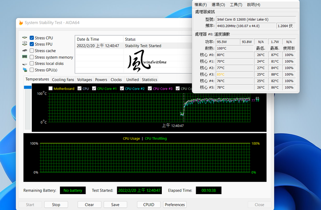Show Motherboard temperature on graph
321x210 pixels.
click(x=51, y=89)
